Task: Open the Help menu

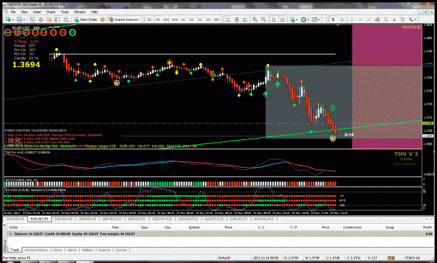Action: click(x=94, y=12)
